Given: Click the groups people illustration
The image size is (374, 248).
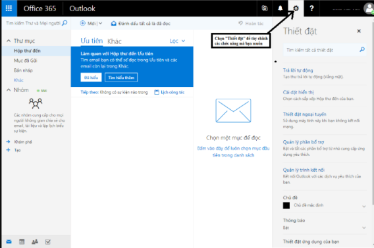Looking at the screenshot, I should (36, 103).
